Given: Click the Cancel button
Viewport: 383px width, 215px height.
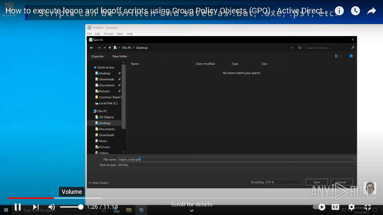Looking at the screenshot, I should [x=342, y=182].
